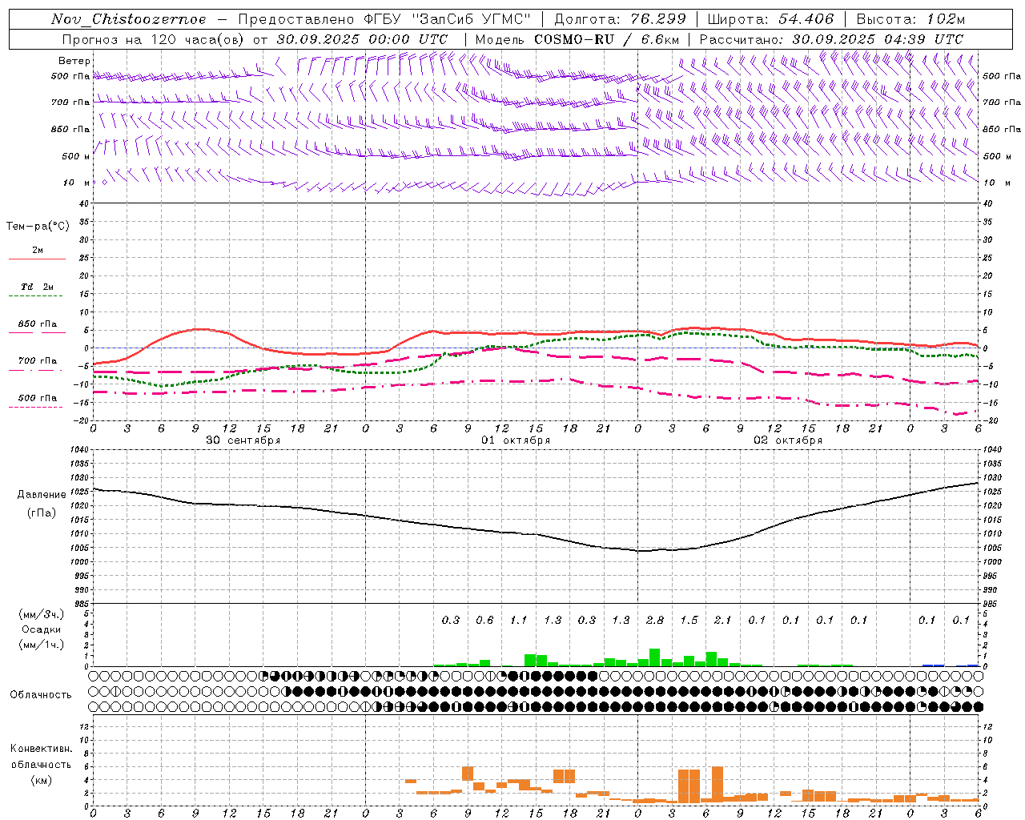Click the 'Рассчитано: 30.09.2025 04:39 UTC' timestamp
Image resolution: width=1025 pixels, height=820 pixels.
(831, 39)
